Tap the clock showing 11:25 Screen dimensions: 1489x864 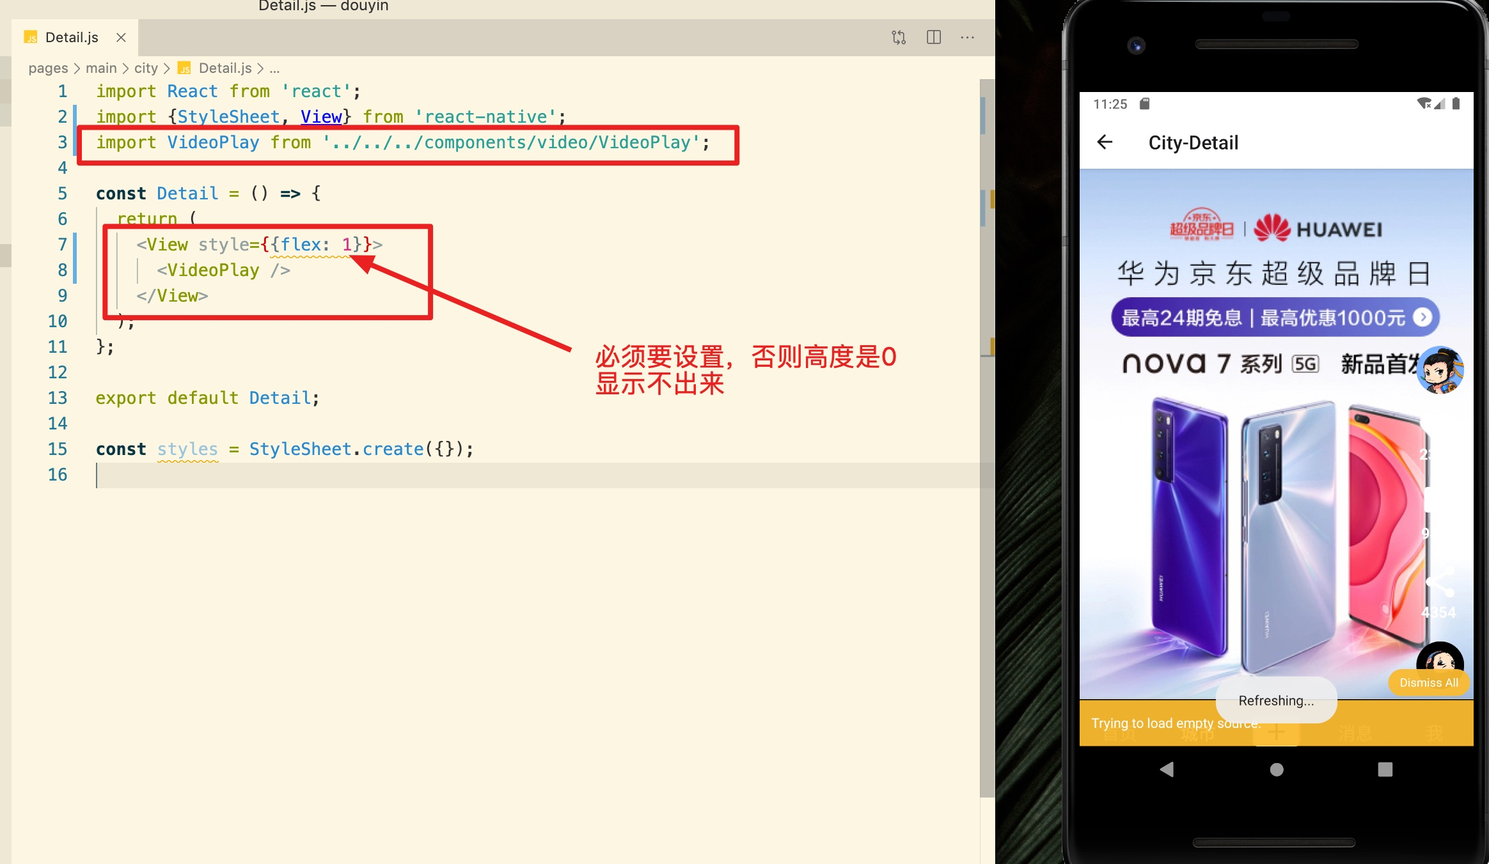click(1110, 104)
